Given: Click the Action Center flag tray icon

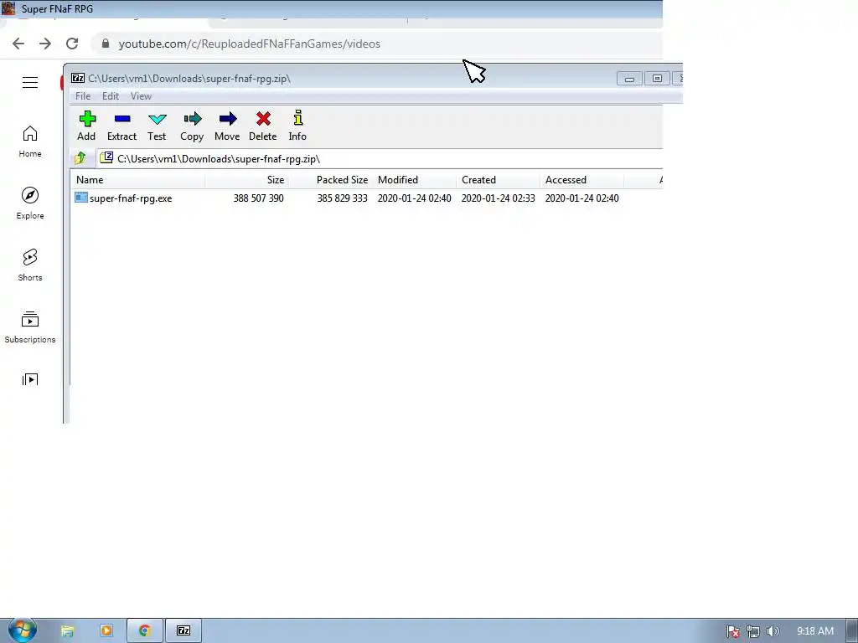Looking at the screenshot, I should (x=732, y=631).
